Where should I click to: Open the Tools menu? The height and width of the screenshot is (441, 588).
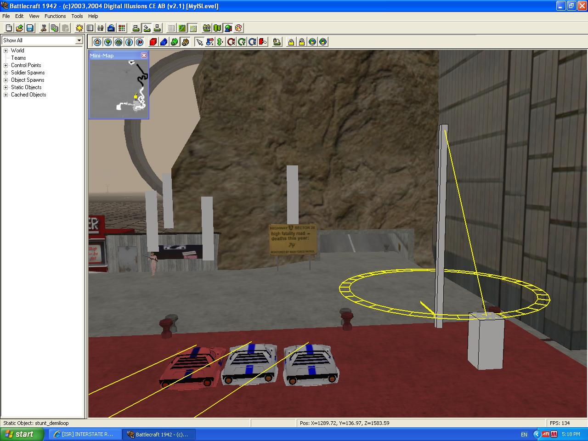[77, 16]
